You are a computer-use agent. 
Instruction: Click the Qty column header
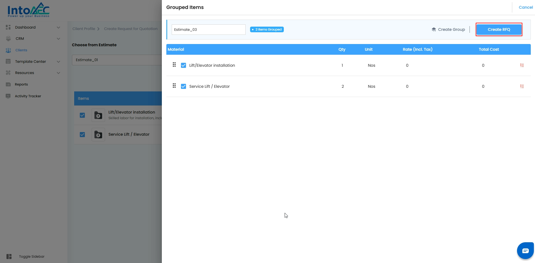tap(342, 49)
